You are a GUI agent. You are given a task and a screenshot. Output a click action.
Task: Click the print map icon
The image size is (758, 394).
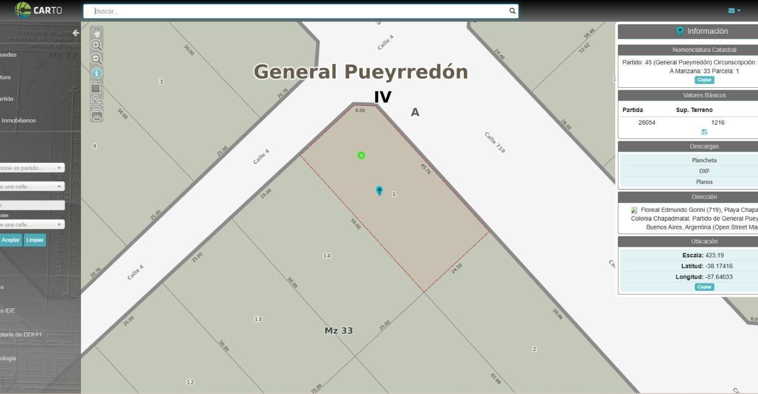pos(97,115)
